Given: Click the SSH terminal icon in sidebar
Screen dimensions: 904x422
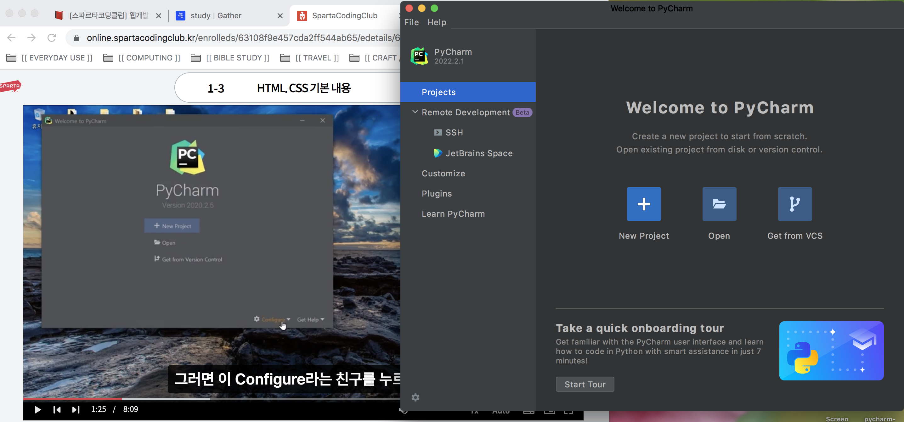Looking at the screenshot, I should pyautogui.click(x=438, y=132).
